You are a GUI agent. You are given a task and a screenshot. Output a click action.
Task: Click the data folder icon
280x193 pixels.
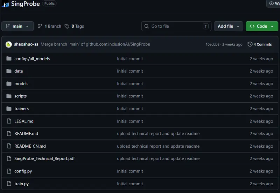click(9, 71)
